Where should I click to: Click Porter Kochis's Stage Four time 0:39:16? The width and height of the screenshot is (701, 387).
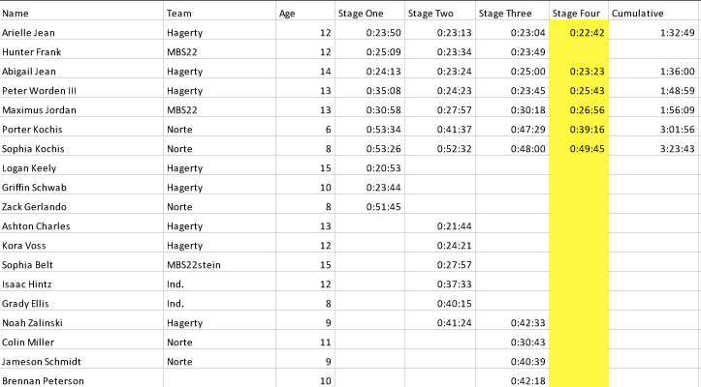point(588,130)
